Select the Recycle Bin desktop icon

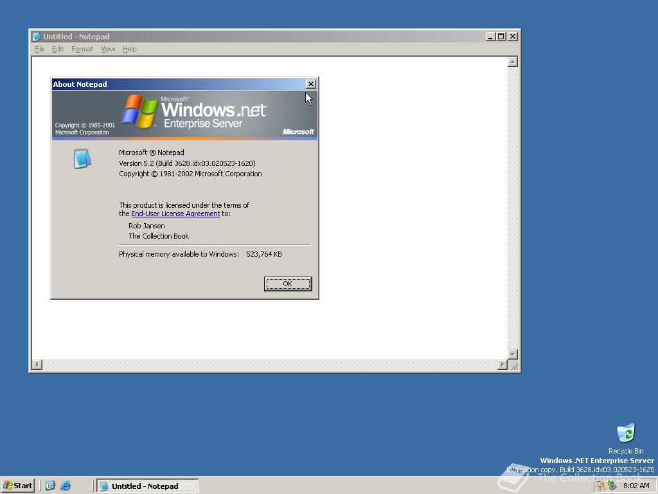626,439
